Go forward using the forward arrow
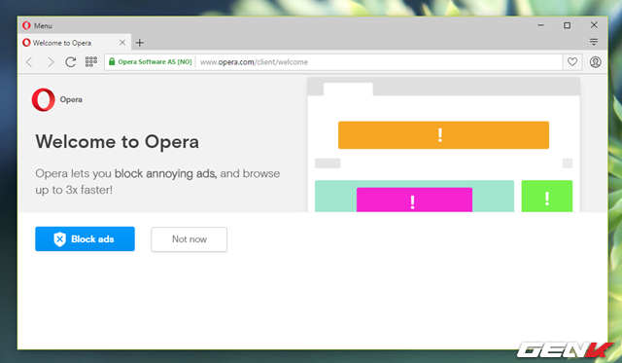Screen dimensions: 622x363 tap(51, 62)
